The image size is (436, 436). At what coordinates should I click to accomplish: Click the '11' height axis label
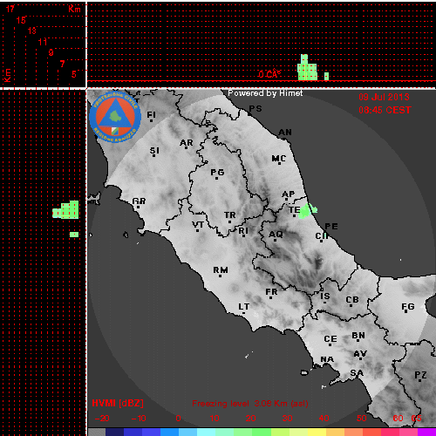[x=43, y=42]
